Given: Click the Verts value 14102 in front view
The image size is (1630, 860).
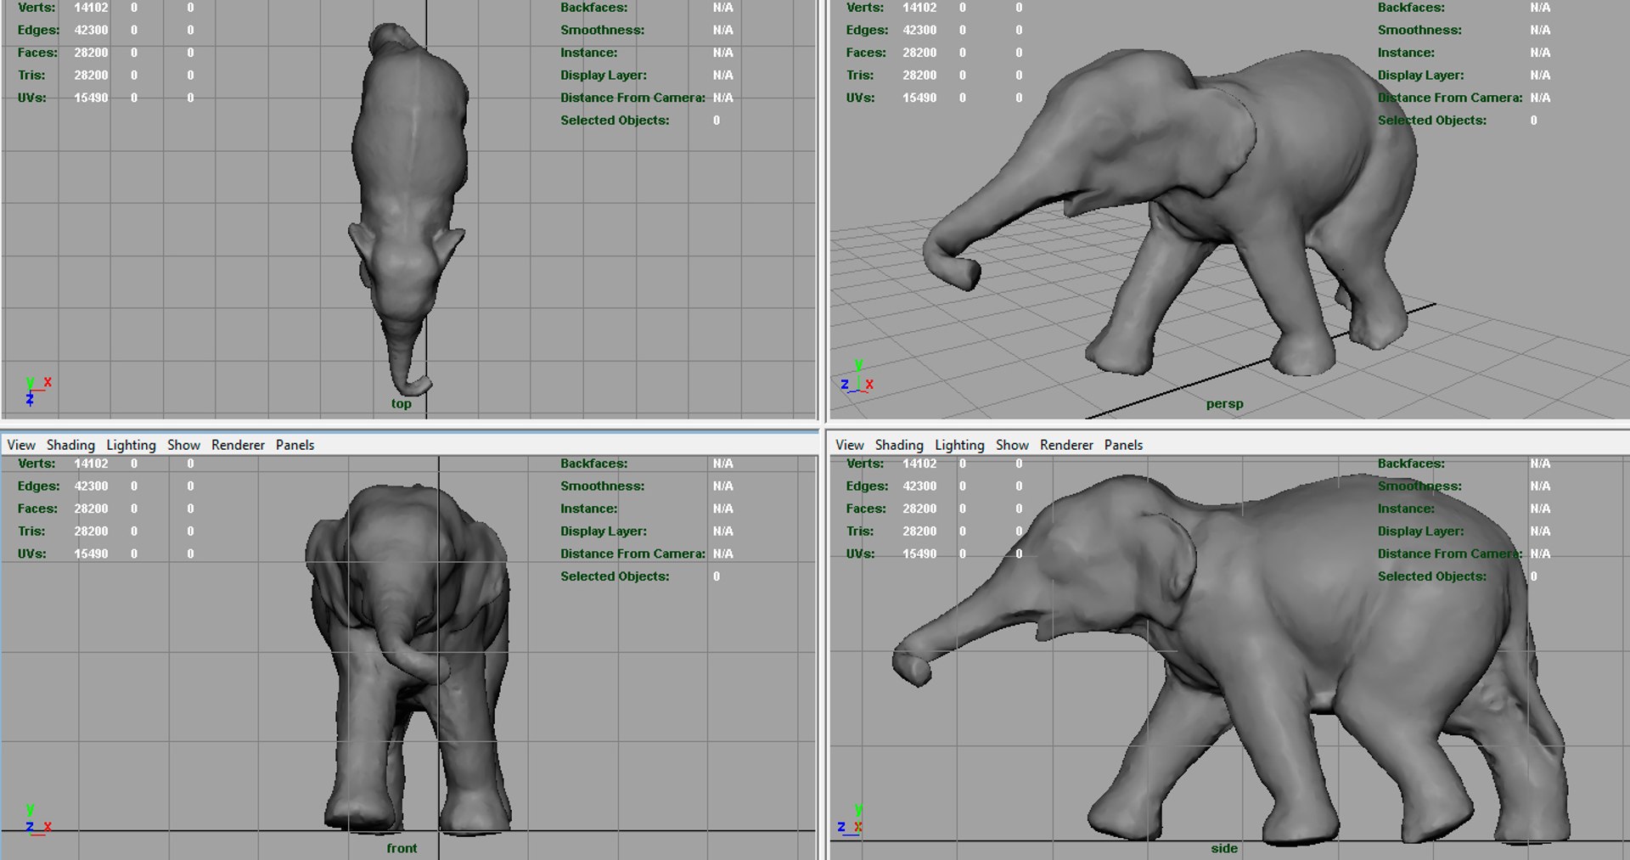Looking at the screenshot, I should click(x=91, y=464).
